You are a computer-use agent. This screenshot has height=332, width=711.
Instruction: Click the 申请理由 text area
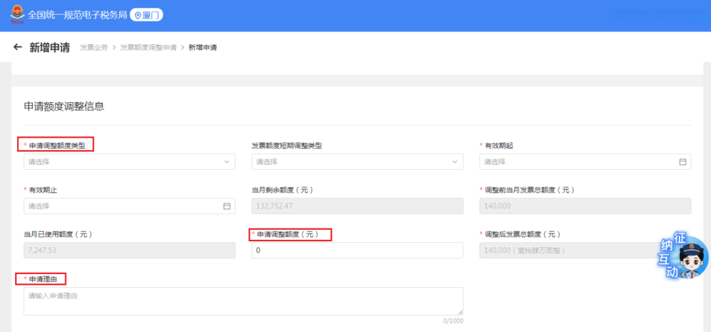coord(242,301)
